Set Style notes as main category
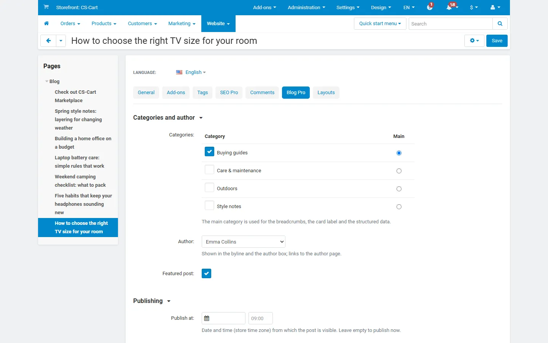Screen dimensions: 548x343 399,207
